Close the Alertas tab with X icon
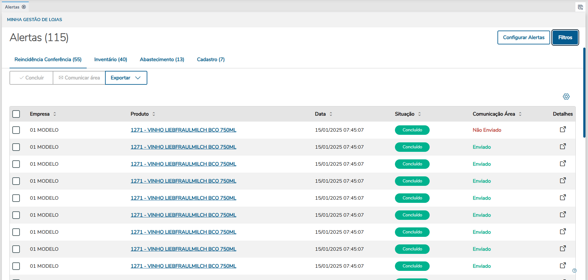This screenshot has width=588, height=280. click(24, 7)
